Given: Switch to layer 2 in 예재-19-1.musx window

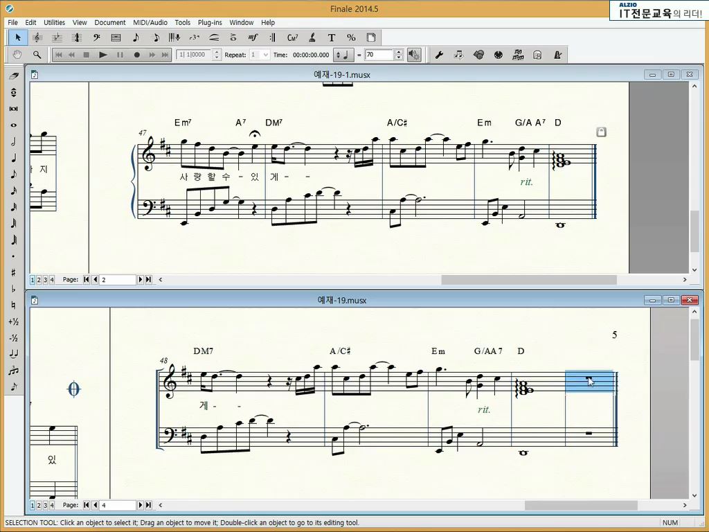Looking at the screenshot, I should click(x=39, y=280).
